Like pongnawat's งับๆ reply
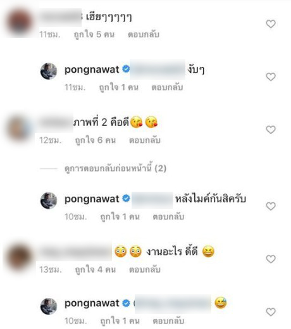 271,77
